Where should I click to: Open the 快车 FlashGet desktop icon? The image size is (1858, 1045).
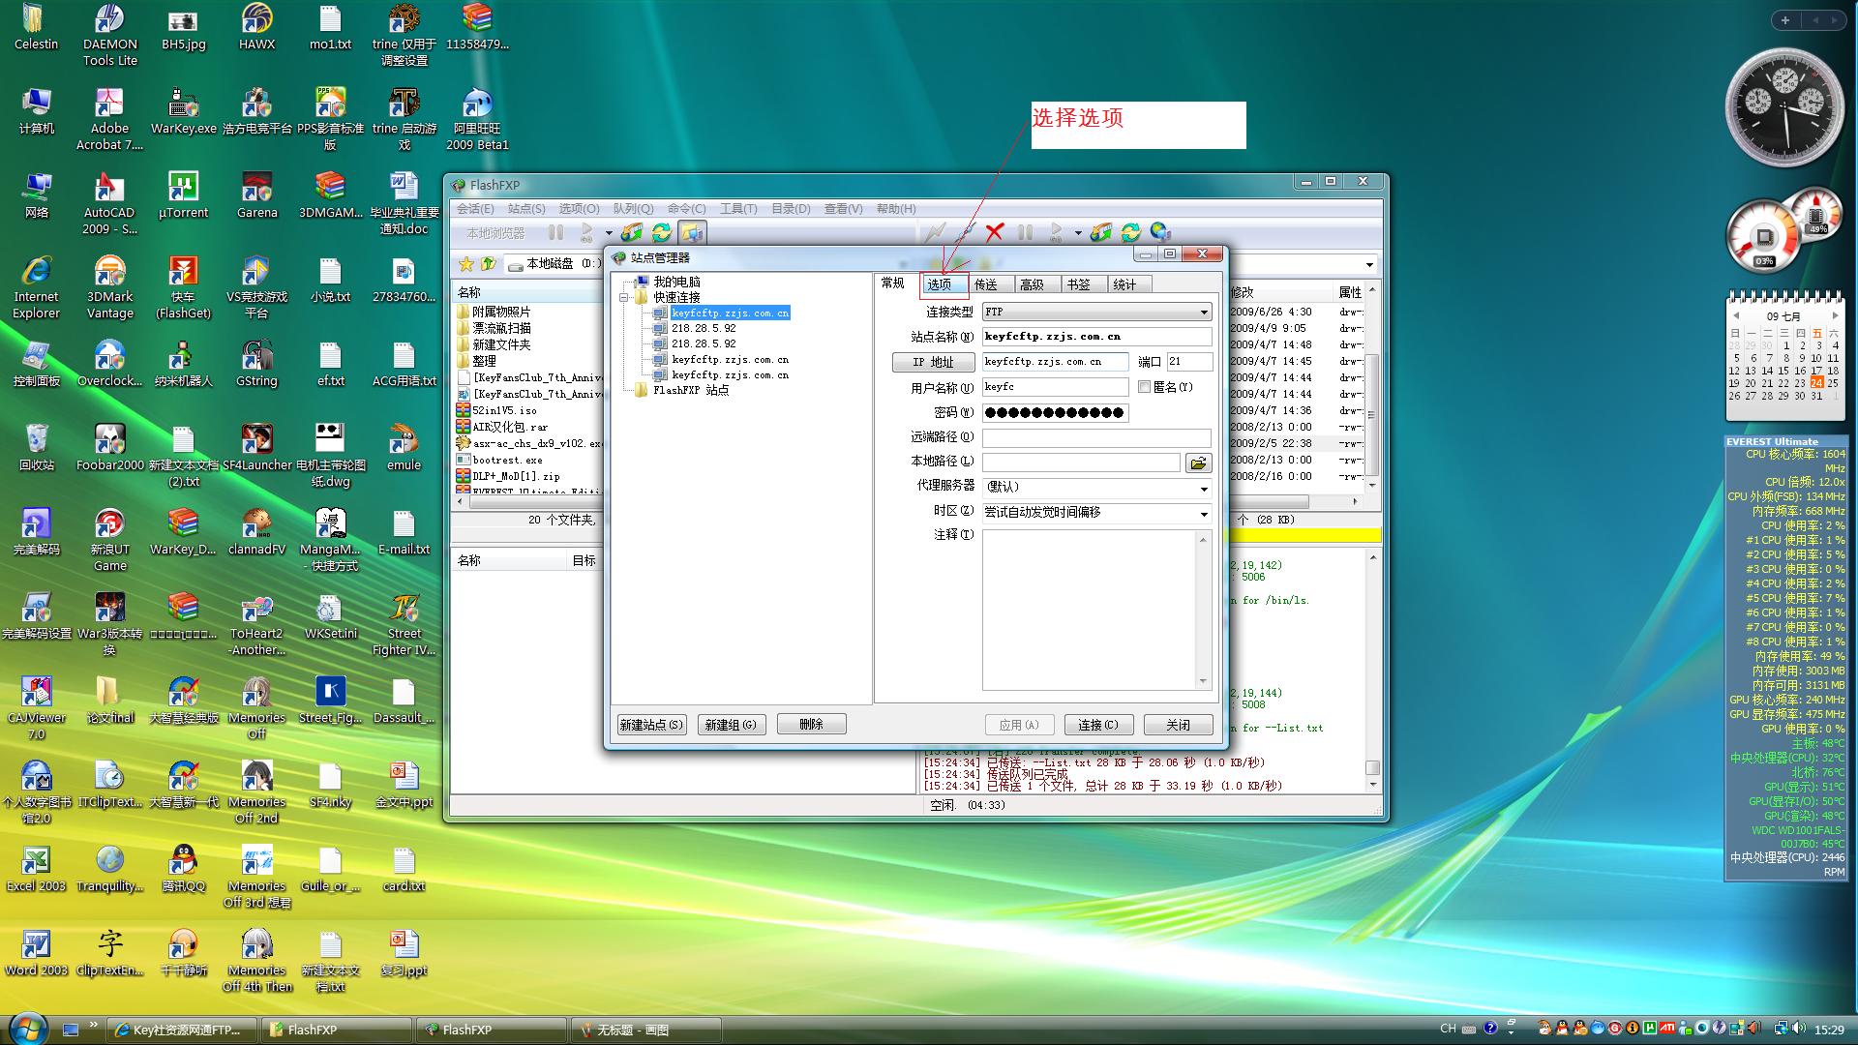tap(183, 287)
